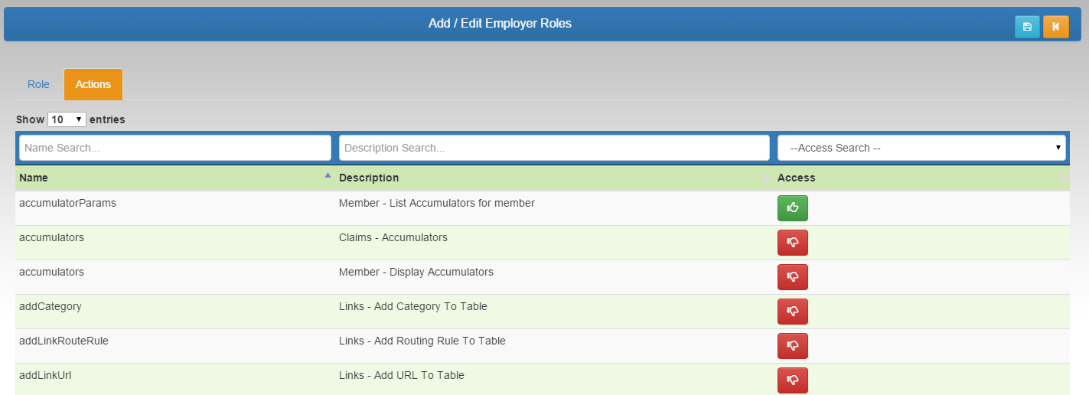The image size is (1089, 395).
Task: Open the Show entries count dropdown
Action: point(67,119)
